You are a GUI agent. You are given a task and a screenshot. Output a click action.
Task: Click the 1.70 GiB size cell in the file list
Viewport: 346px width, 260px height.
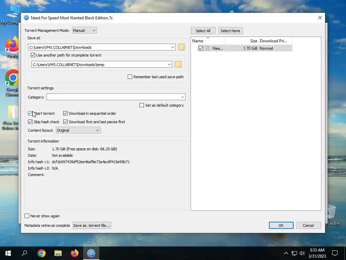(250, 48)
